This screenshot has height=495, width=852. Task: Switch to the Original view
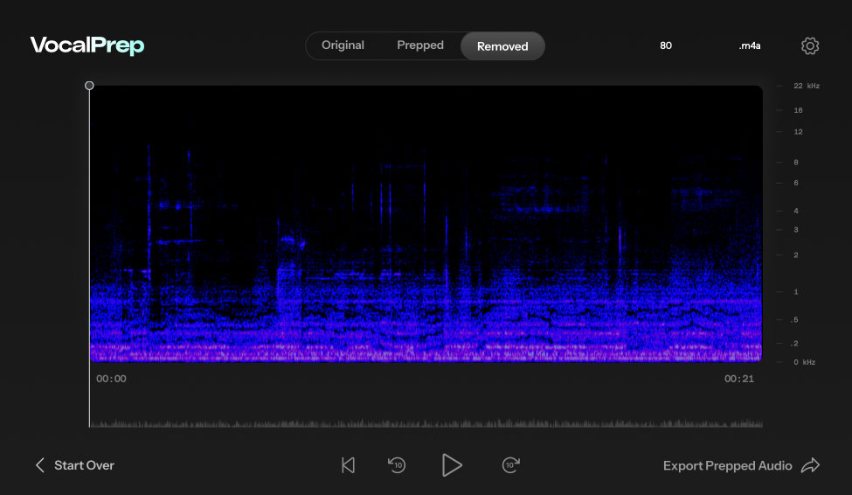[343, 45]
